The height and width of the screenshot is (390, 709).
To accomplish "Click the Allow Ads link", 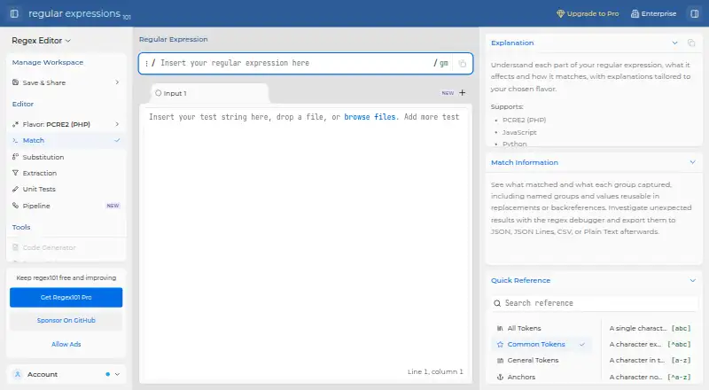I will 66,344.
